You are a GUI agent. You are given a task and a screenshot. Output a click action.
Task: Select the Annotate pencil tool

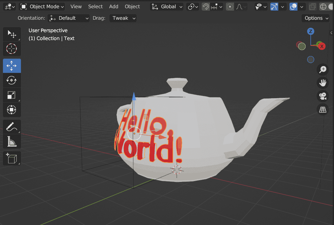click(12, 127)
